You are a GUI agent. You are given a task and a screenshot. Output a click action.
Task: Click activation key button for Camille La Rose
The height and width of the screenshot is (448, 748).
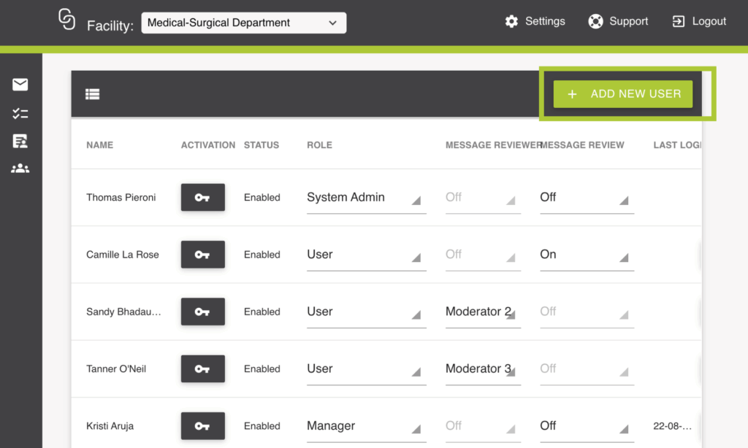pos(202,255)
